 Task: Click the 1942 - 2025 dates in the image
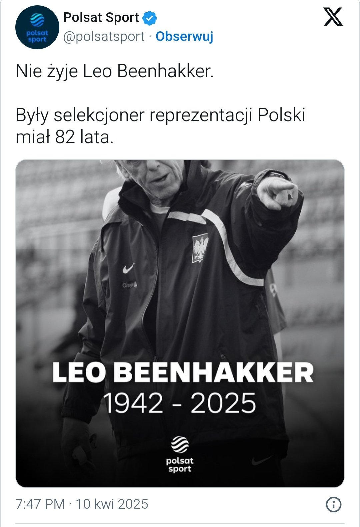tap(180, 403)
